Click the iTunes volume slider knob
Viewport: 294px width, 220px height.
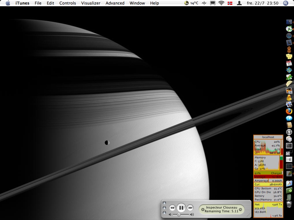pyautogui.click(x=179, y=215)
